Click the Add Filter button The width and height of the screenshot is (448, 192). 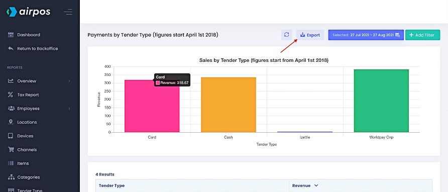[422, 35]
